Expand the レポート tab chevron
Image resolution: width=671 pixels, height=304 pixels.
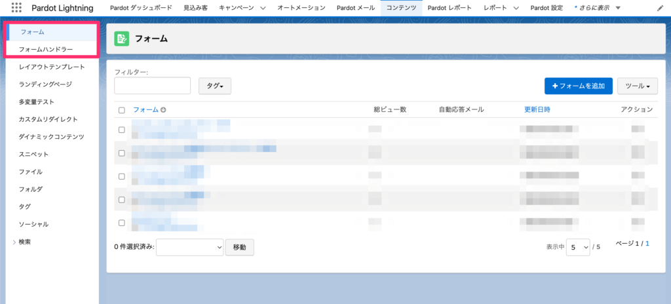tap(516, 8)
